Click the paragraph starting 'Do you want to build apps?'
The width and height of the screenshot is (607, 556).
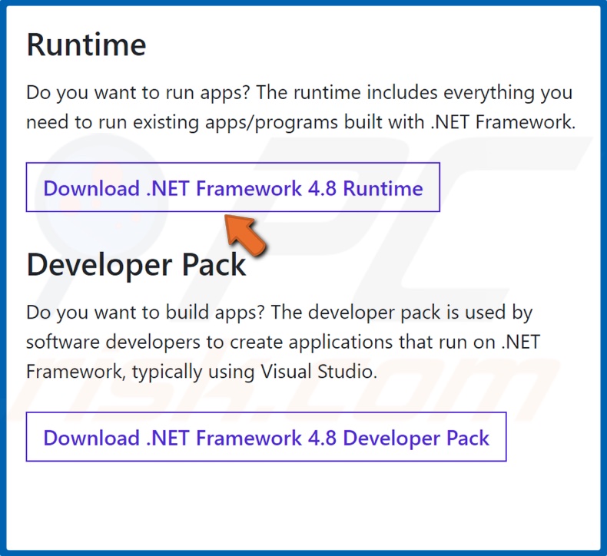pos(283,342)
